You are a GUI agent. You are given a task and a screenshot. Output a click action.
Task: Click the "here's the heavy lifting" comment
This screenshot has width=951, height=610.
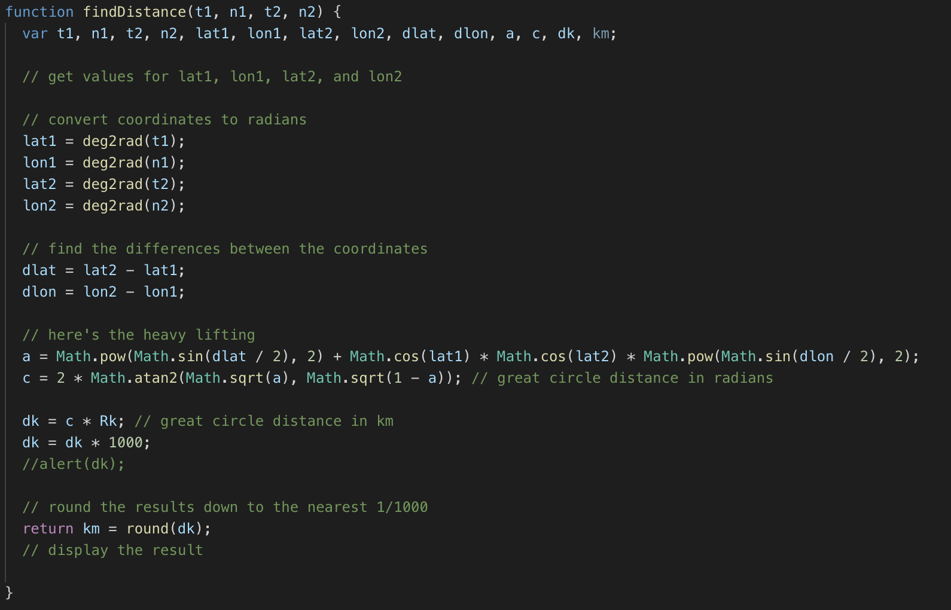pyautogui.click(x=139, y=335)
